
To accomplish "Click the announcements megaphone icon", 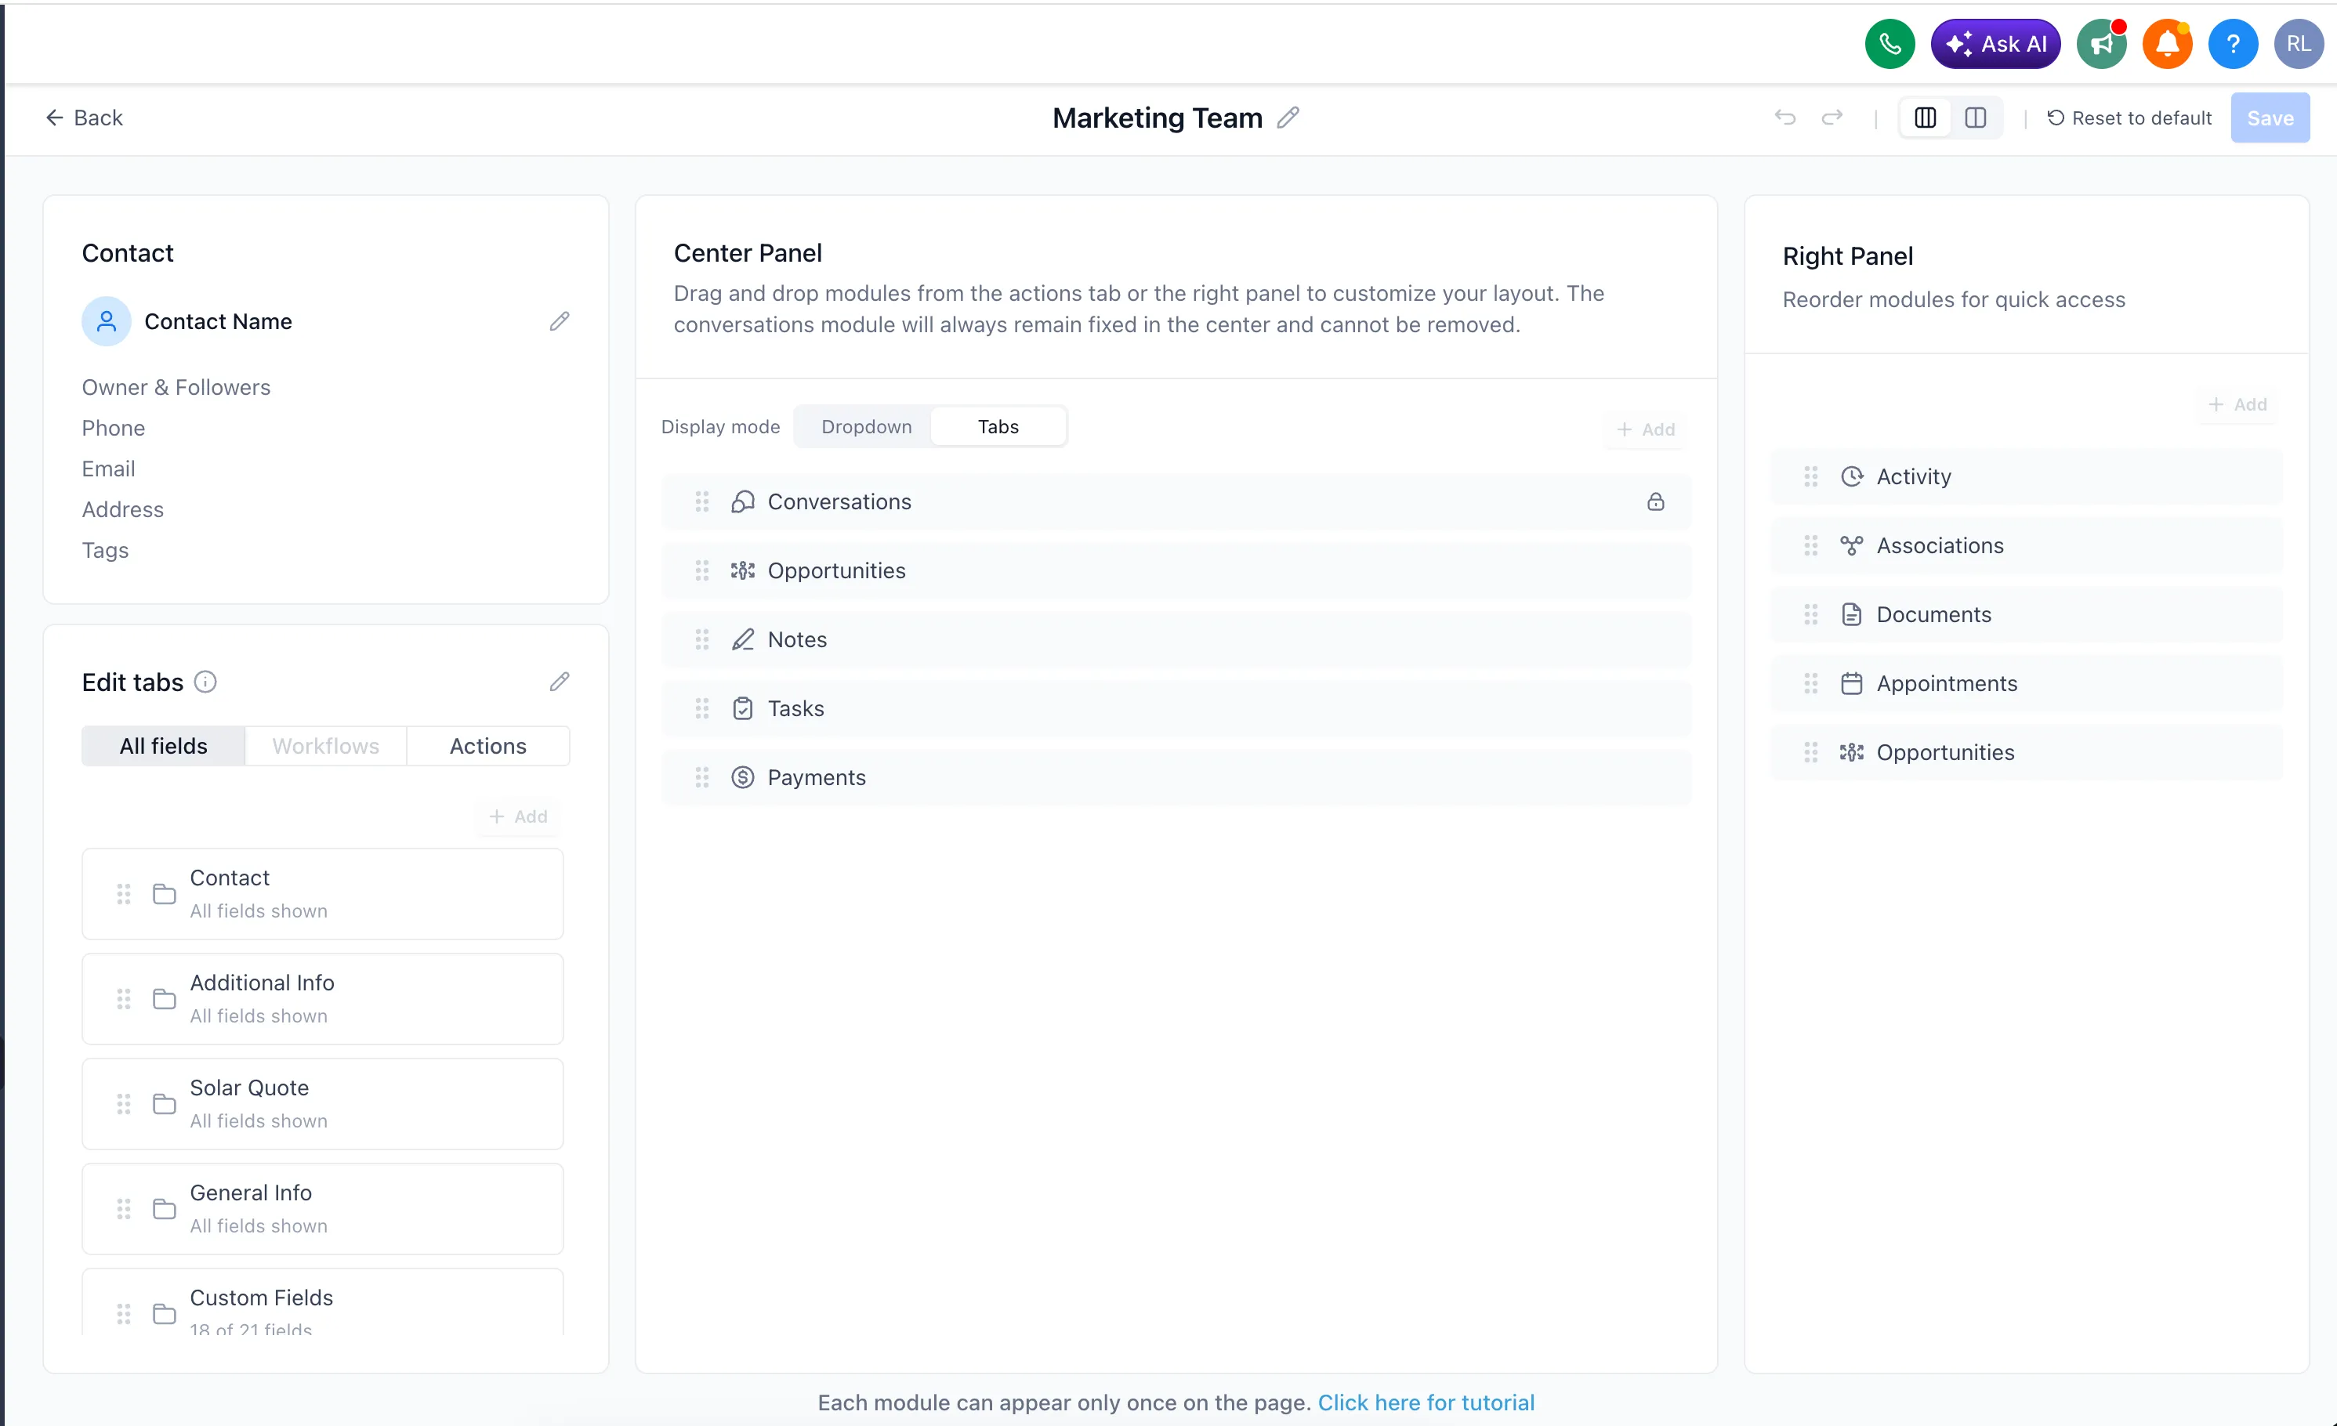I will [x=2102, y=44].
